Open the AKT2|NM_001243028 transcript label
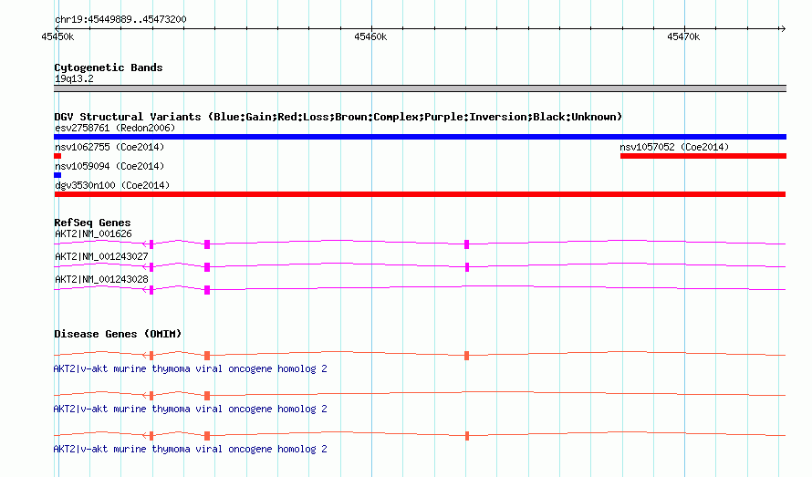 coord(101,279)
